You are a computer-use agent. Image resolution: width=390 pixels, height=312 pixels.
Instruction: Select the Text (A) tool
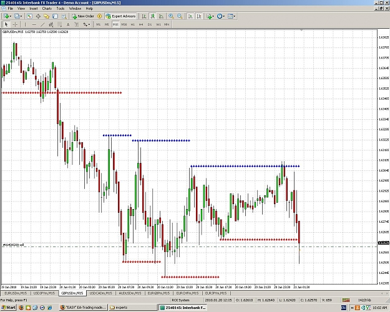68,24
